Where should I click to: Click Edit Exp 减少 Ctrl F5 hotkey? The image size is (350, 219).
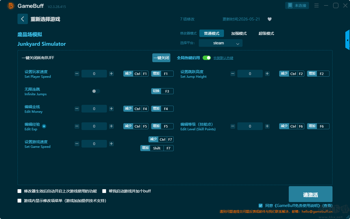(x=136, y=126)
